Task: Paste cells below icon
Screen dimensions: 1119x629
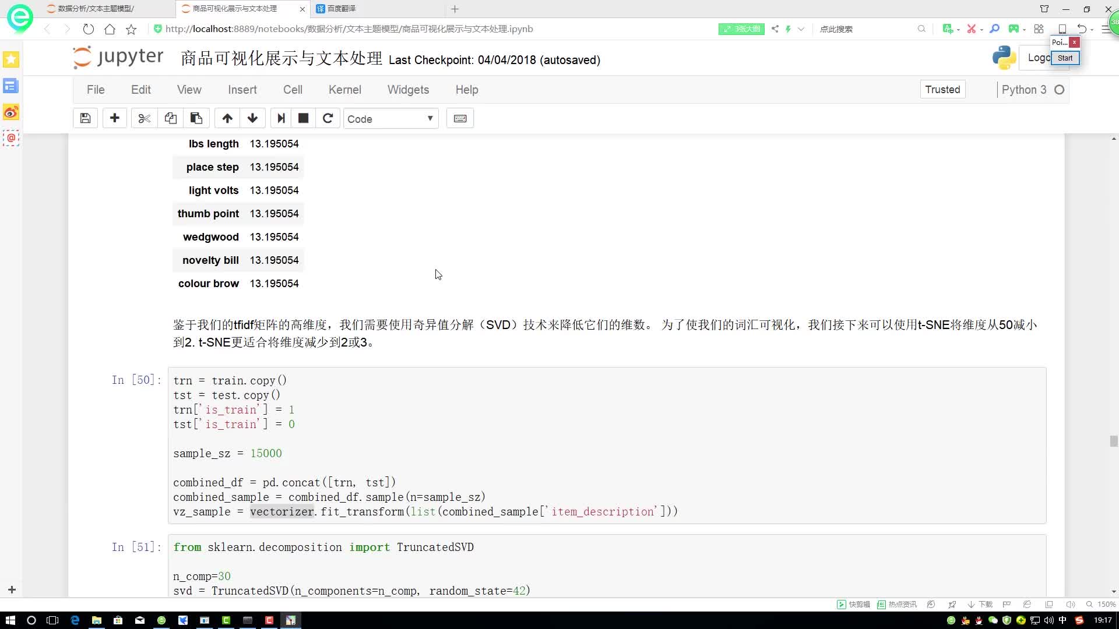Action: (196, 118)
